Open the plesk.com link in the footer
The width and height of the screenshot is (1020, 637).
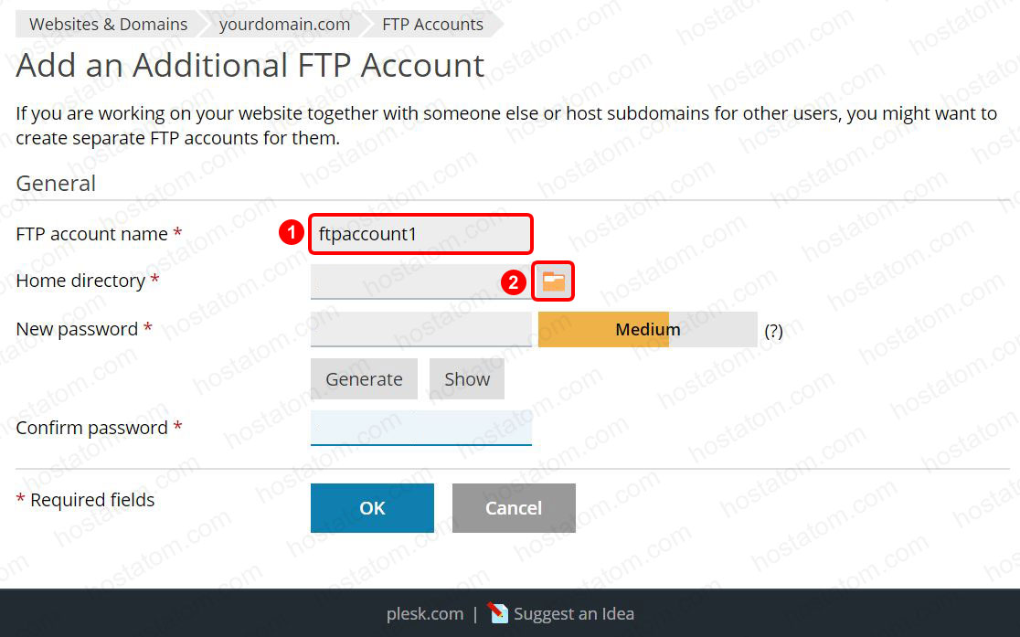(424, 613)
